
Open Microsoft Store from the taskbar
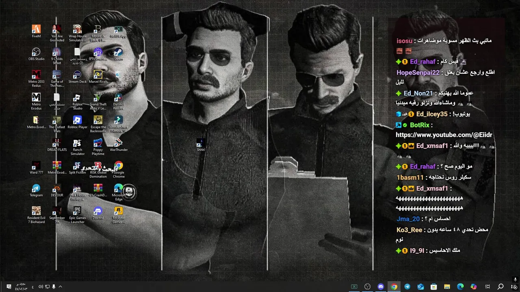coord(434,287)
